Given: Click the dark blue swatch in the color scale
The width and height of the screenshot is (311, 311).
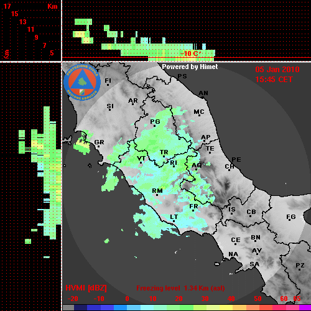Looking at the screenshot, I should [x=80, y=308].
